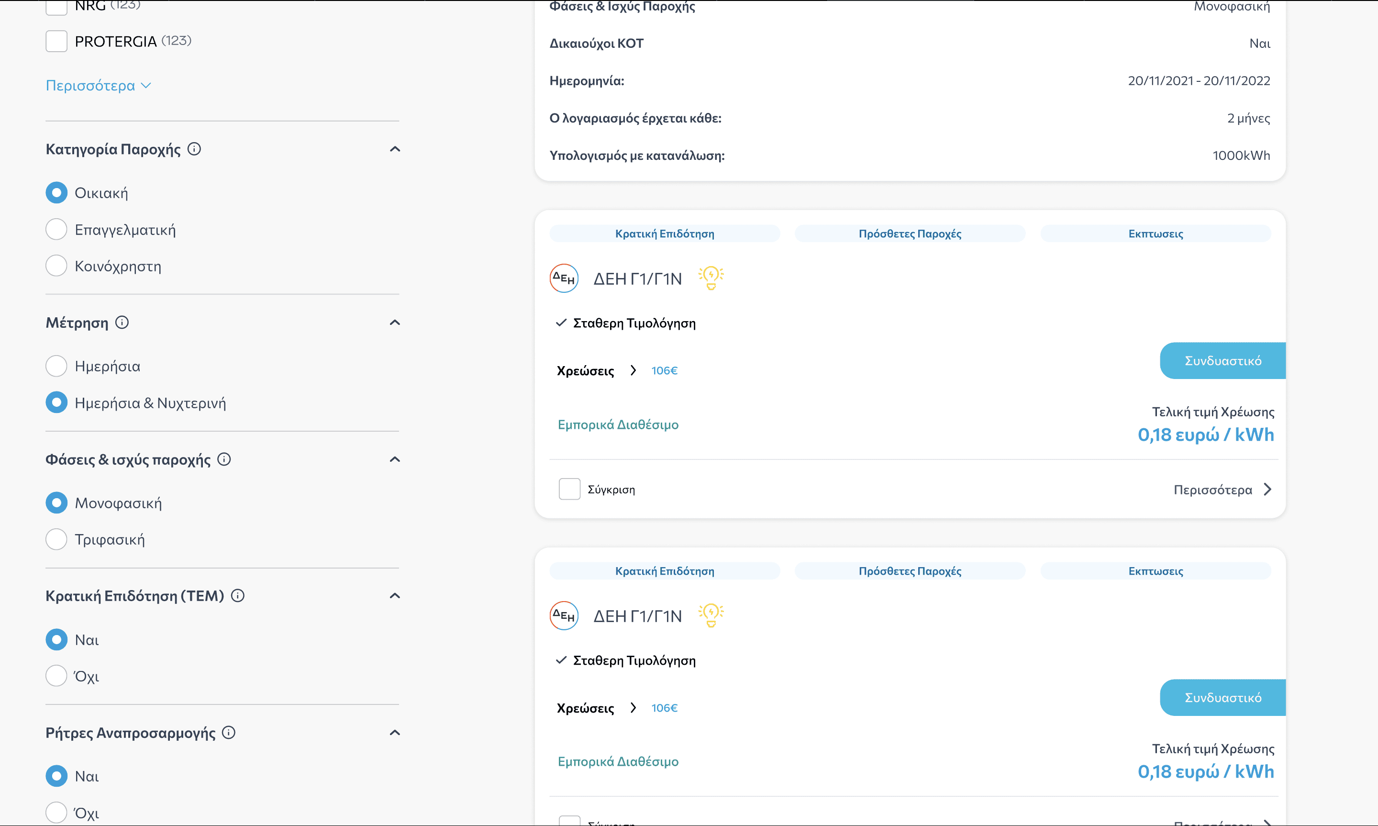Select the Κοινόχρηστη radio option
The width and height of the screenshot is (1378, 826).
coord(56,266)
